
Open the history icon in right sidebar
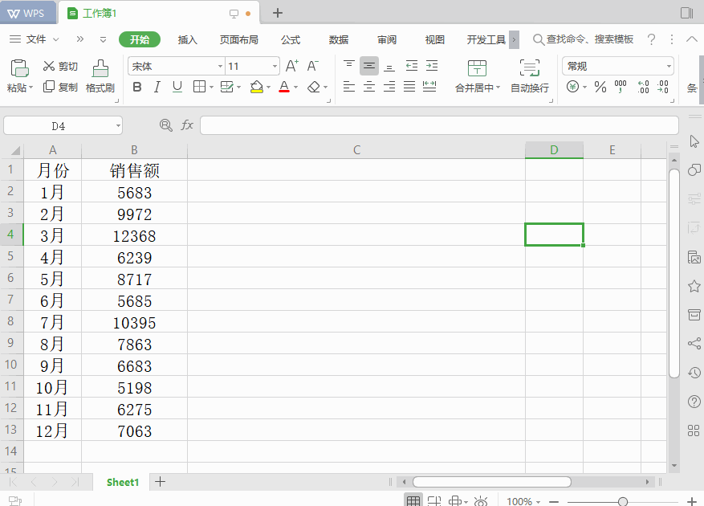694,373
